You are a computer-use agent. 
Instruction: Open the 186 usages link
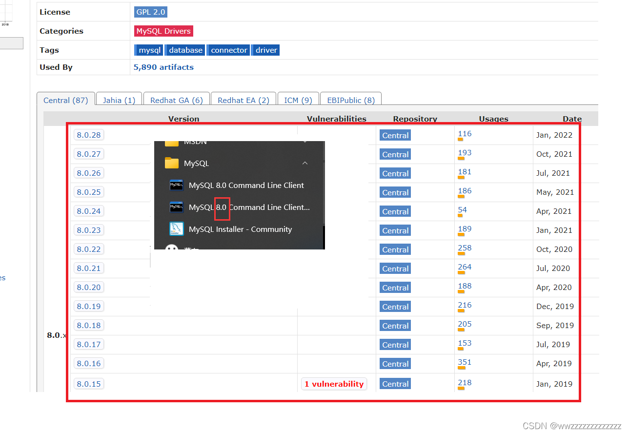(465, 191)
